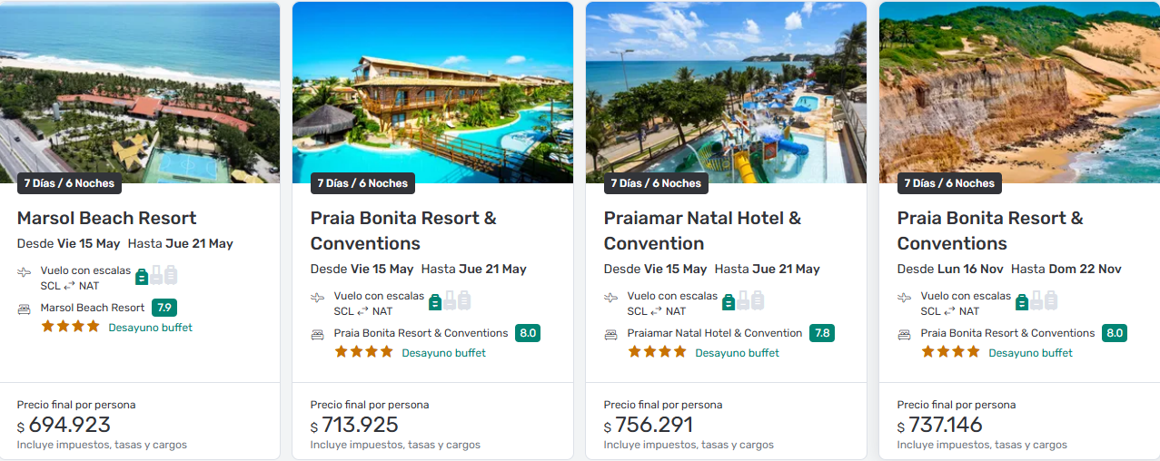Click the green luggage icon on Marsol Beach Resort card
The width and height of the screenshot is (1160, 461).
[x=142, y=275]
